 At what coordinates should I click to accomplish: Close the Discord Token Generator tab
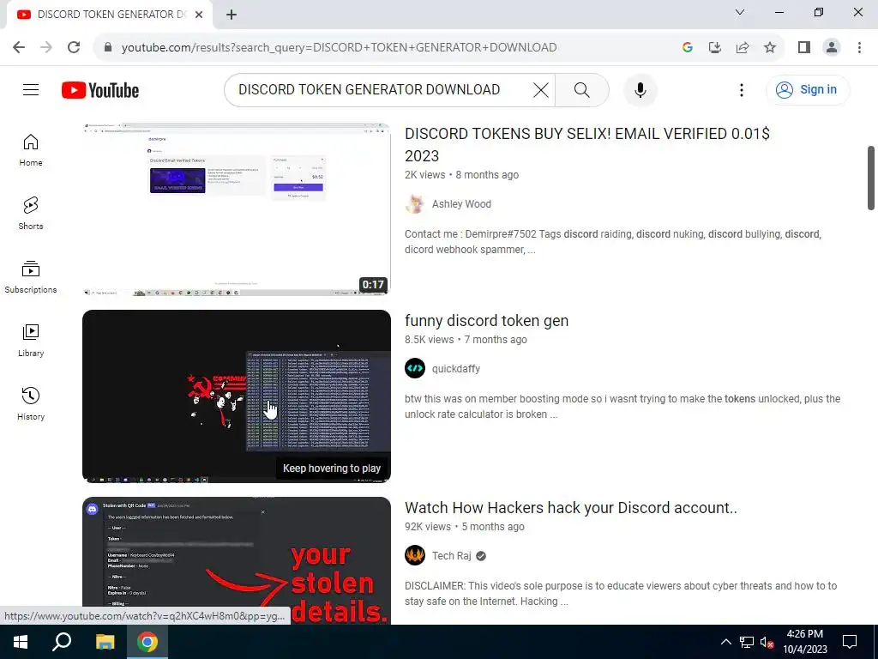[x=199, y=15]
